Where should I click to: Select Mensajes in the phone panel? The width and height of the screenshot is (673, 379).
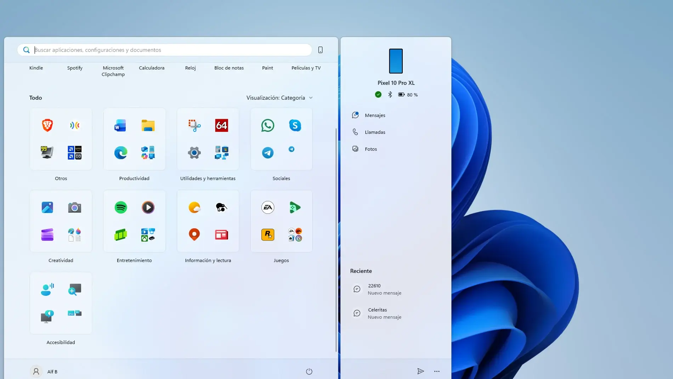click(375, 115)
